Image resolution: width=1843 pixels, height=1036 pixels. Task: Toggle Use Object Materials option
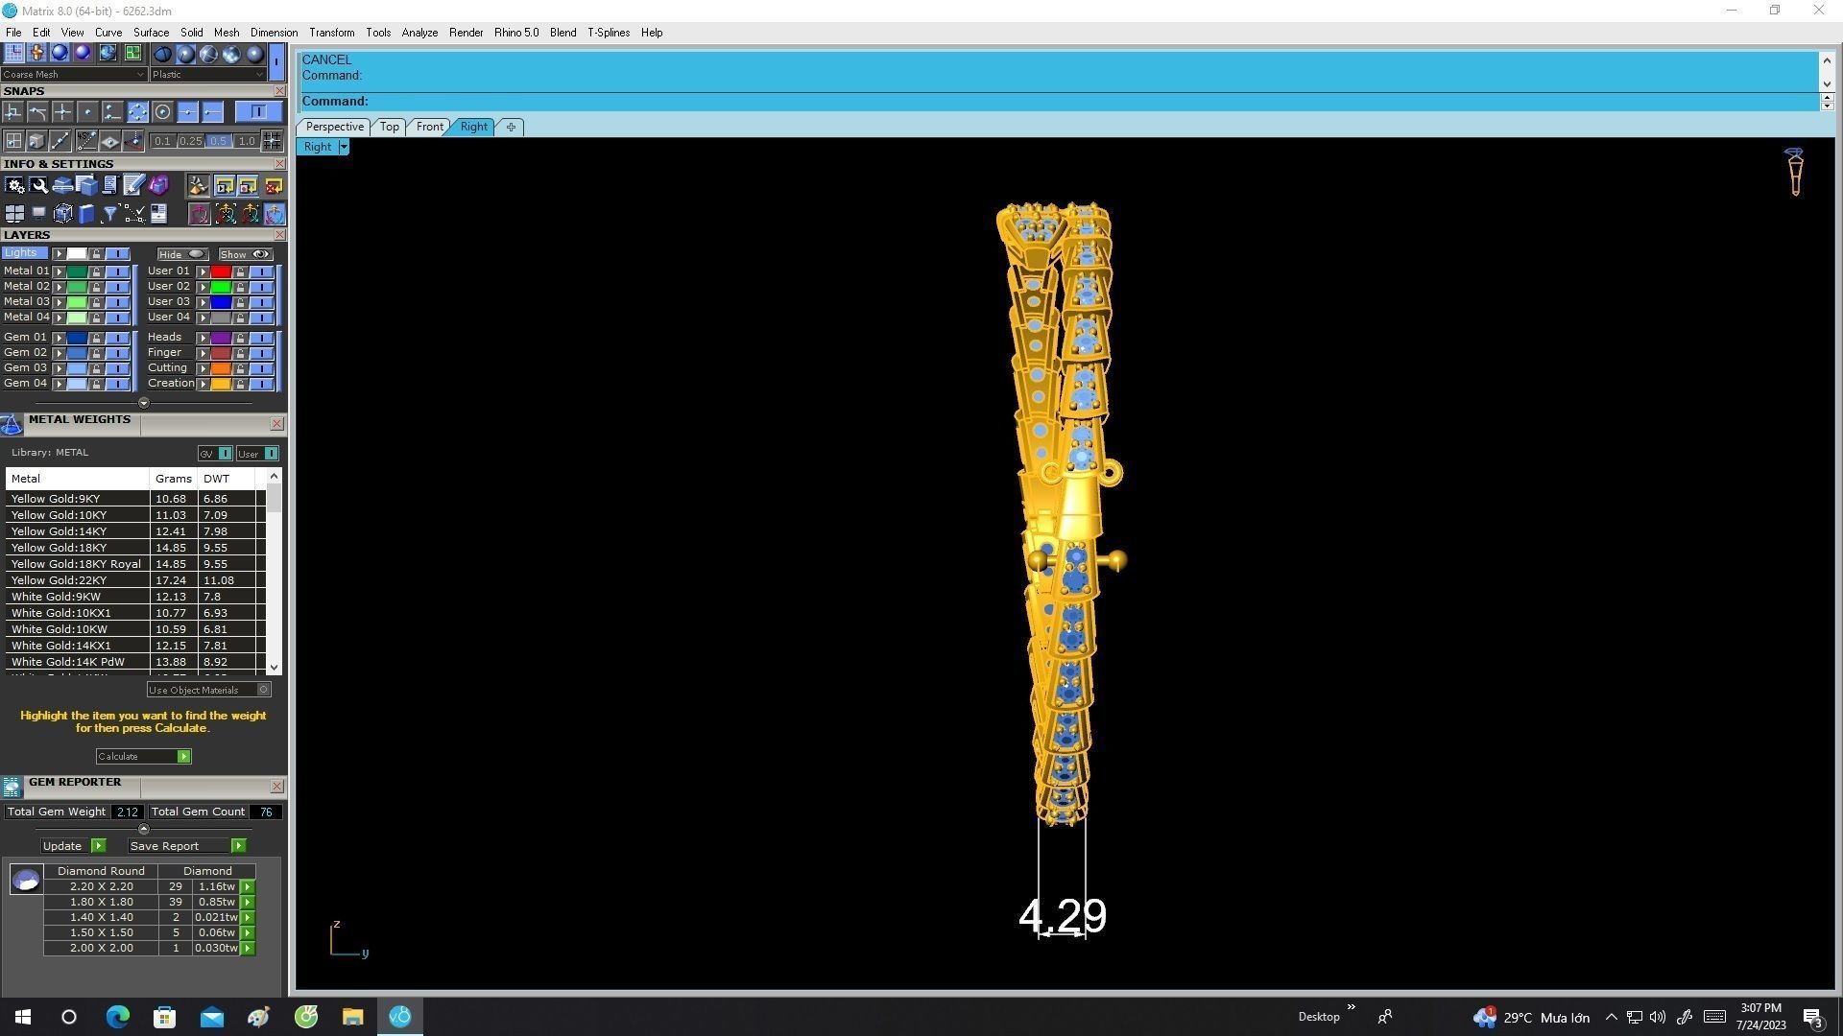pos(208,690)
